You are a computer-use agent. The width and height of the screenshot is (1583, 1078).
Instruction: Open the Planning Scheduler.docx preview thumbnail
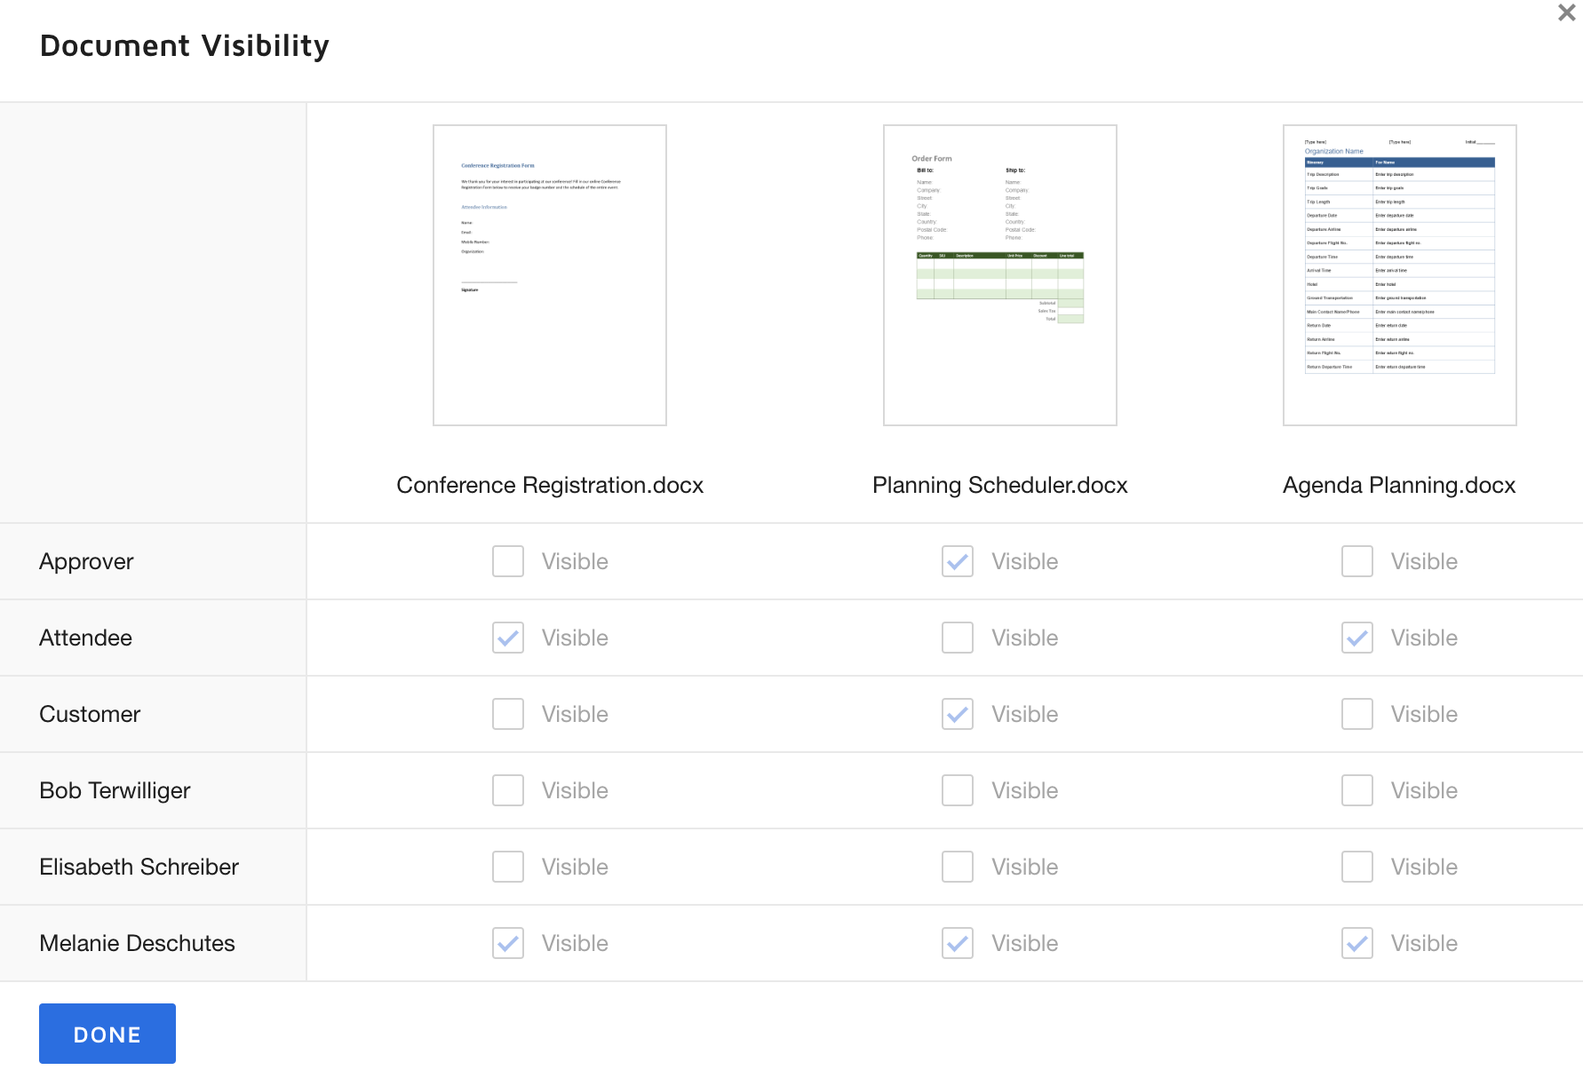point(999,273)
